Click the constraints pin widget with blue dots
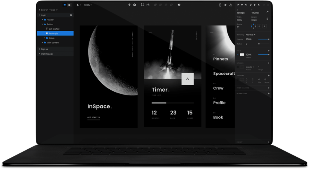 coord(253,26)
